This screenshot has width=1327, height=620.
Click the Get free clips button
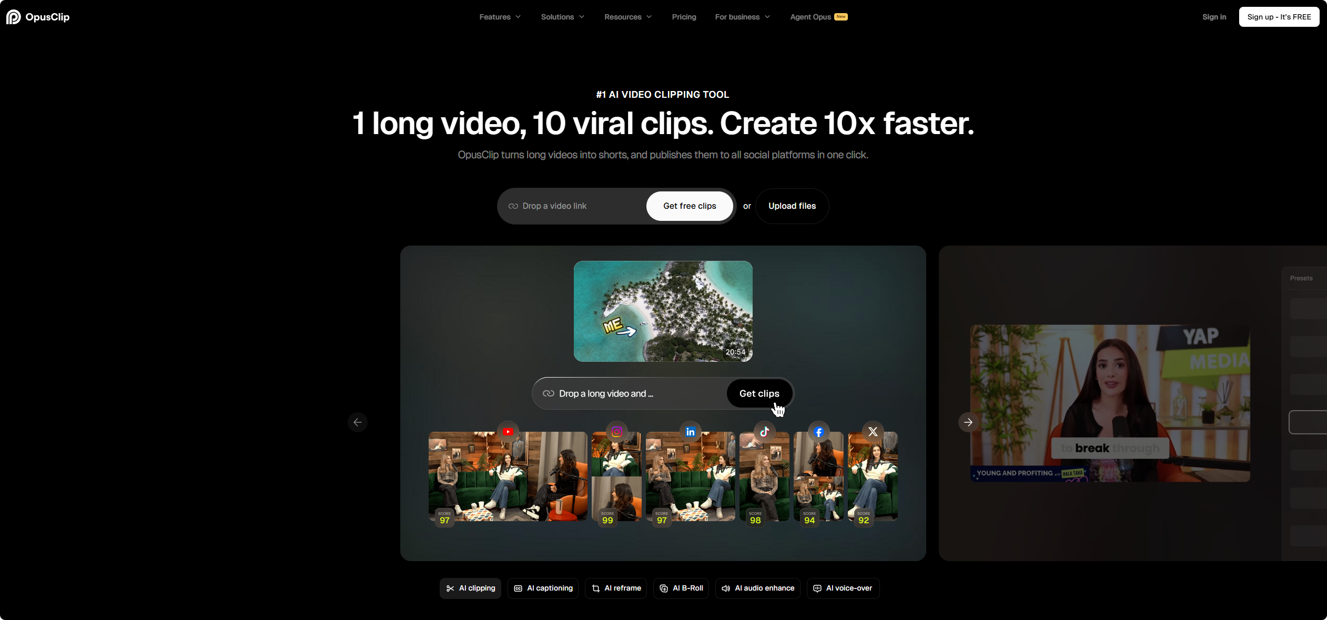(690, 206)
